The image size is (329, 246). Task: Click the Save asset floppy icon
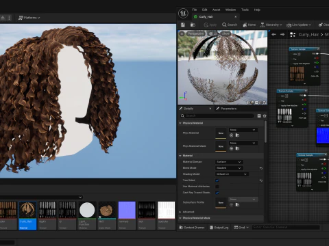[183, 25]
